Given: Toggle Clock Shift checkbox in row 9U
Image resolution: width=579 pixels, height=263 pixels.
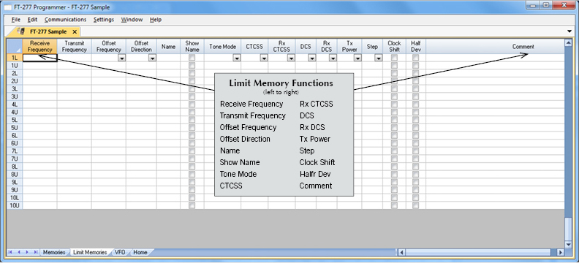Looking at the screenshot, I should tap(394, 190).
